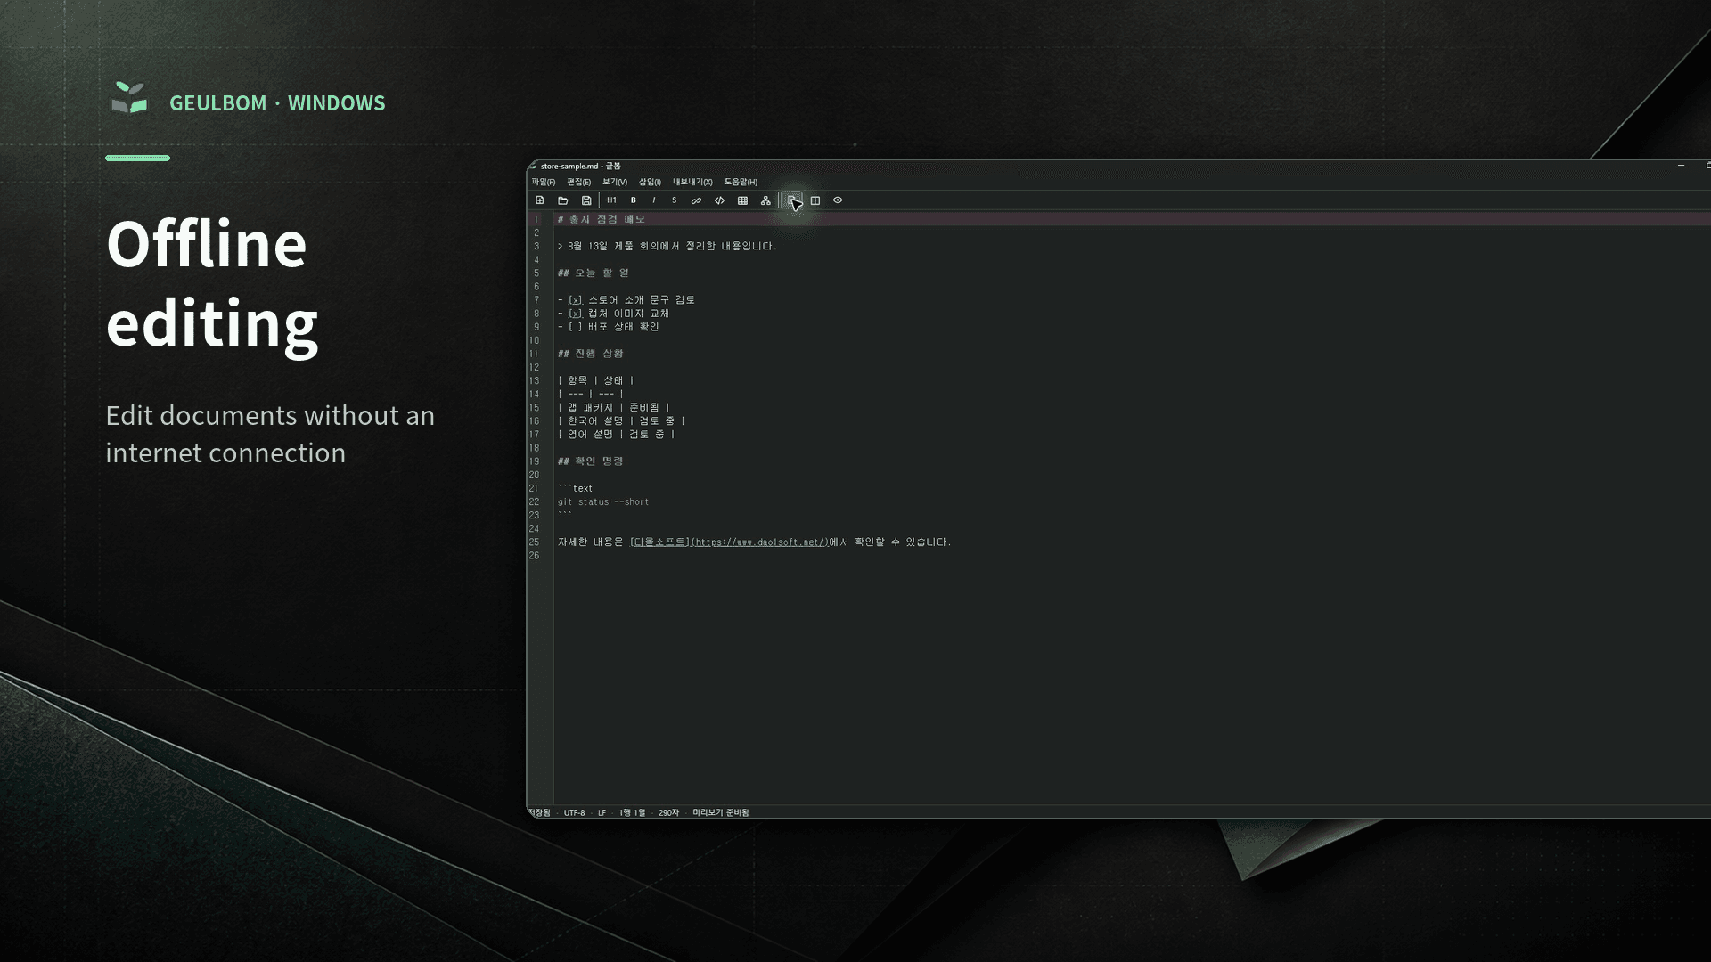Click the checked box of 캡처 이미지 교체

[576, 314]
